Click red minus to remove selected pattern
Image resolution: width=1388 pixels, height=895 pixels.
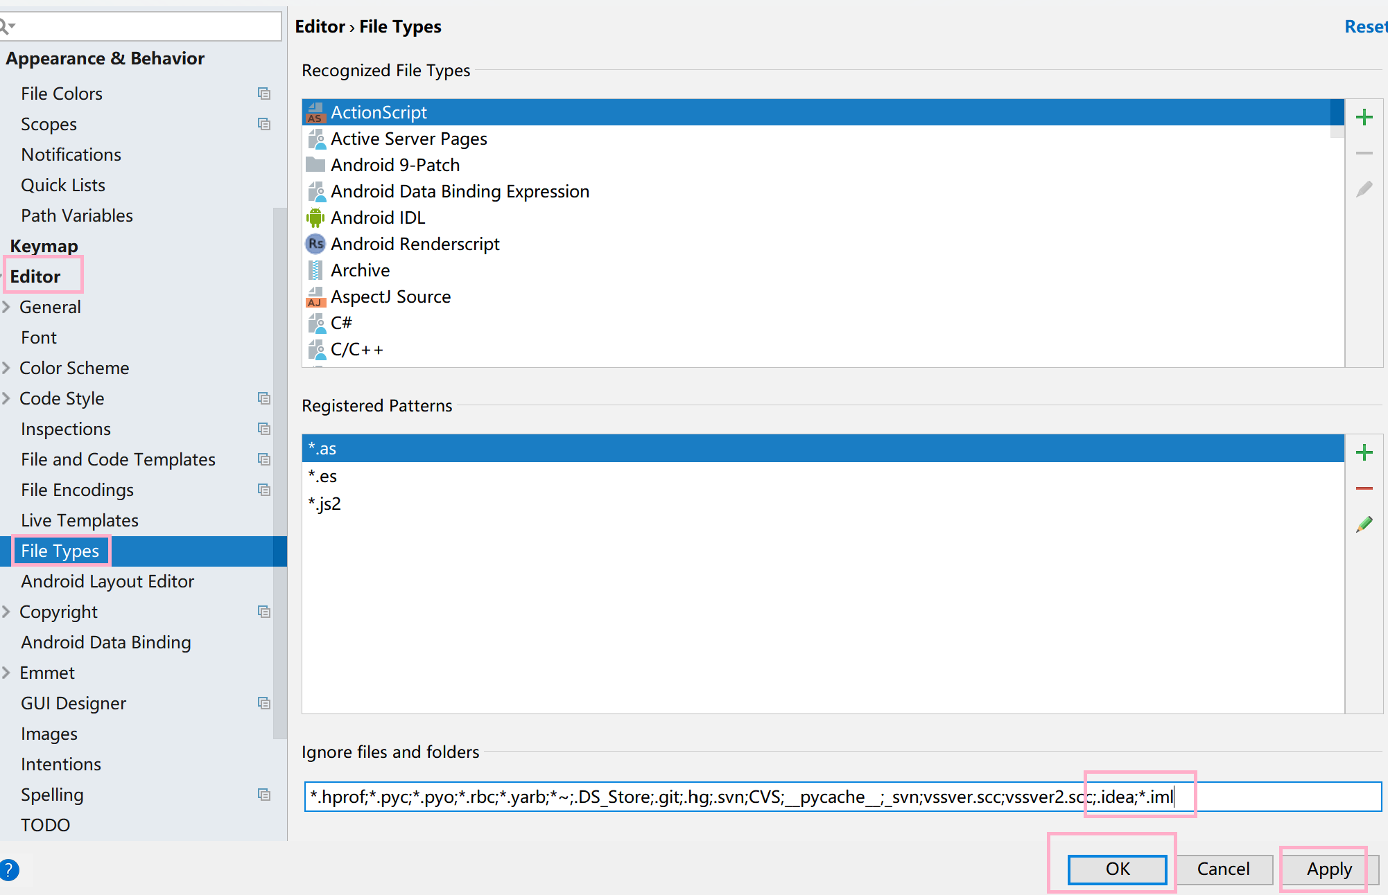1364,488
